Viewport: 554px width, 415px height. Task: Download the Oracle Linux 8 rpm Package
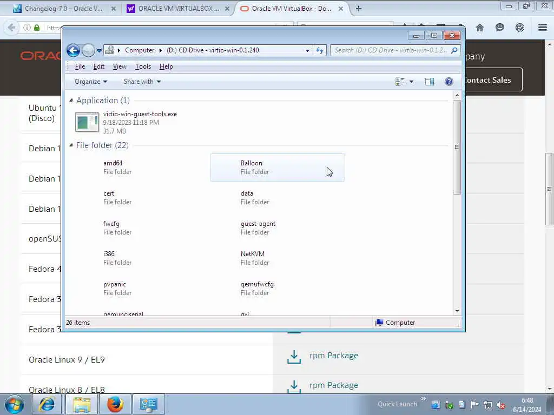pyautogui.click(x=333, y=385)
